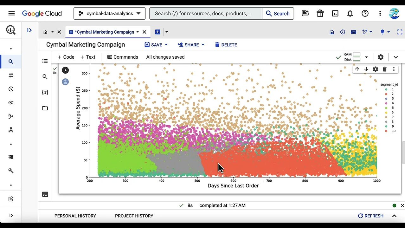Open notebook keyboard shortcuts
This screenshot has width=405, height=228.
(353, 32)
